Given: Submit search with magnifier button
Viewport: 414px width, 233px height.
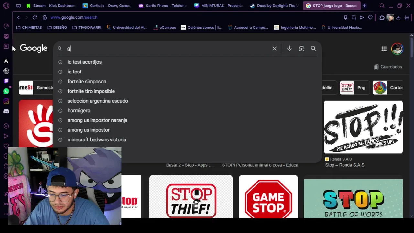Looking at the screenshot, I should [x=313, y=49].
